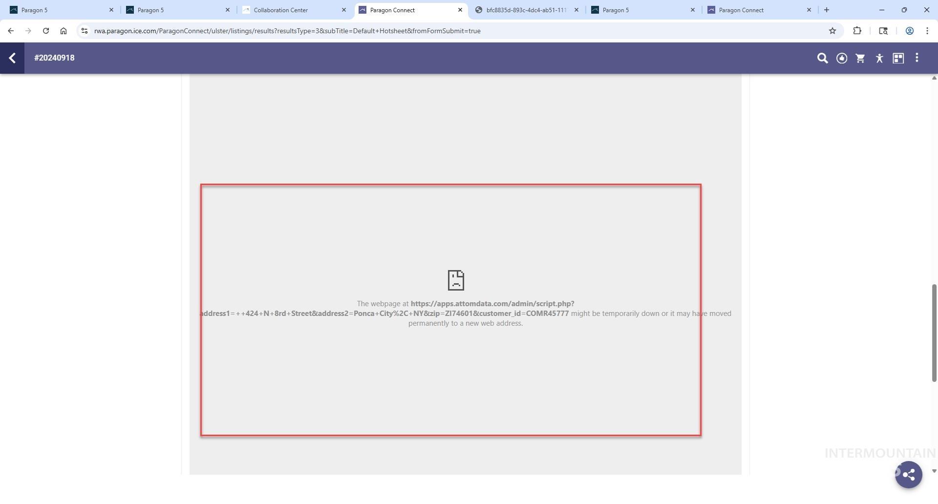
Task: Click the back arrow in Paragon header
Action: click(12, 58)
